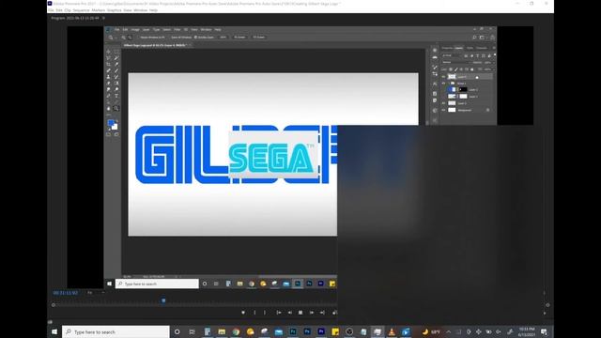This screenshot has height=338, width=601.
Task: Select the Eyedropper tool
Action: tap(116, 65)
